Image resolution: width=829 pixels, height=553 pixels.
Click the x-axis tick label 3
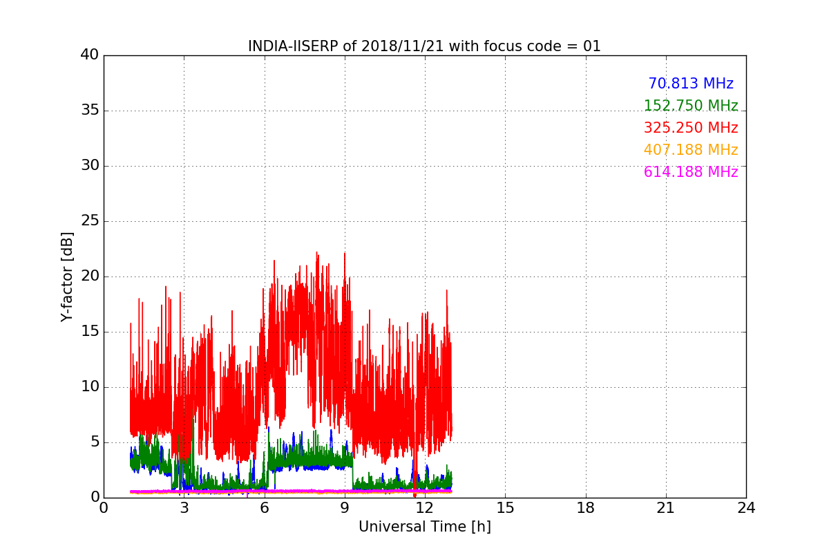coord(184,507)
